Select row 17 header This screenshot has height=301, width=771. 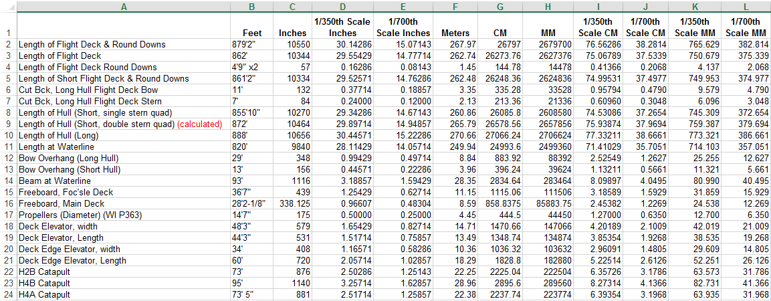click(9, 215)
